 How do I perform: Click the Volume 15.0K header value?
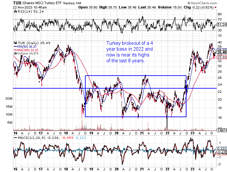[x=170, y=7]
